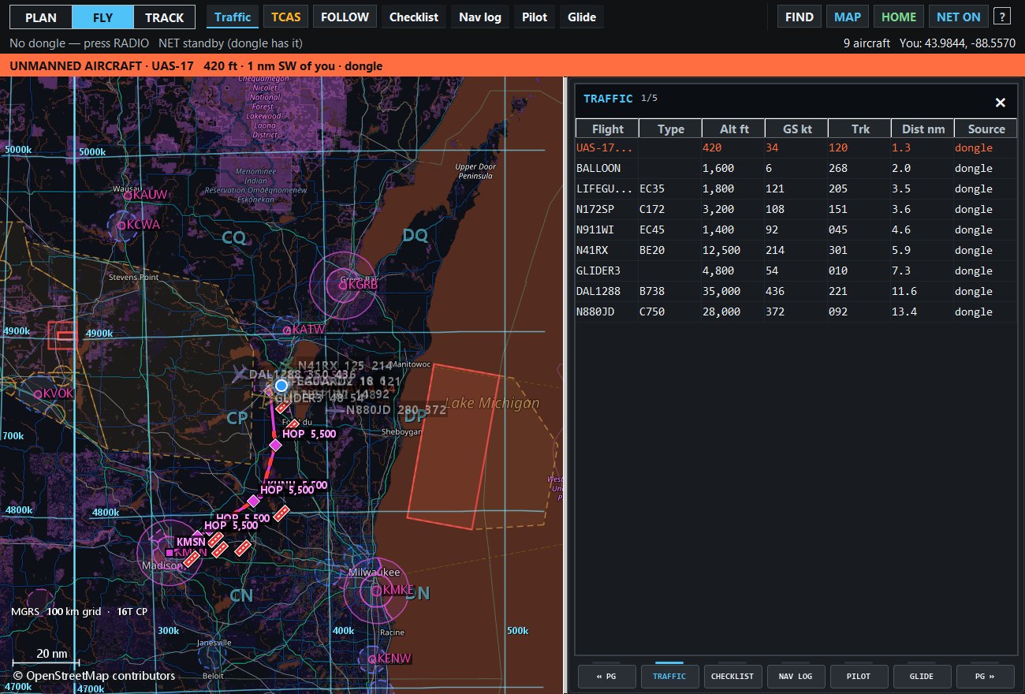Select the GLIDE tab at the panel bottom
This screenshot has height=694, width=1025.
(921, 677)
